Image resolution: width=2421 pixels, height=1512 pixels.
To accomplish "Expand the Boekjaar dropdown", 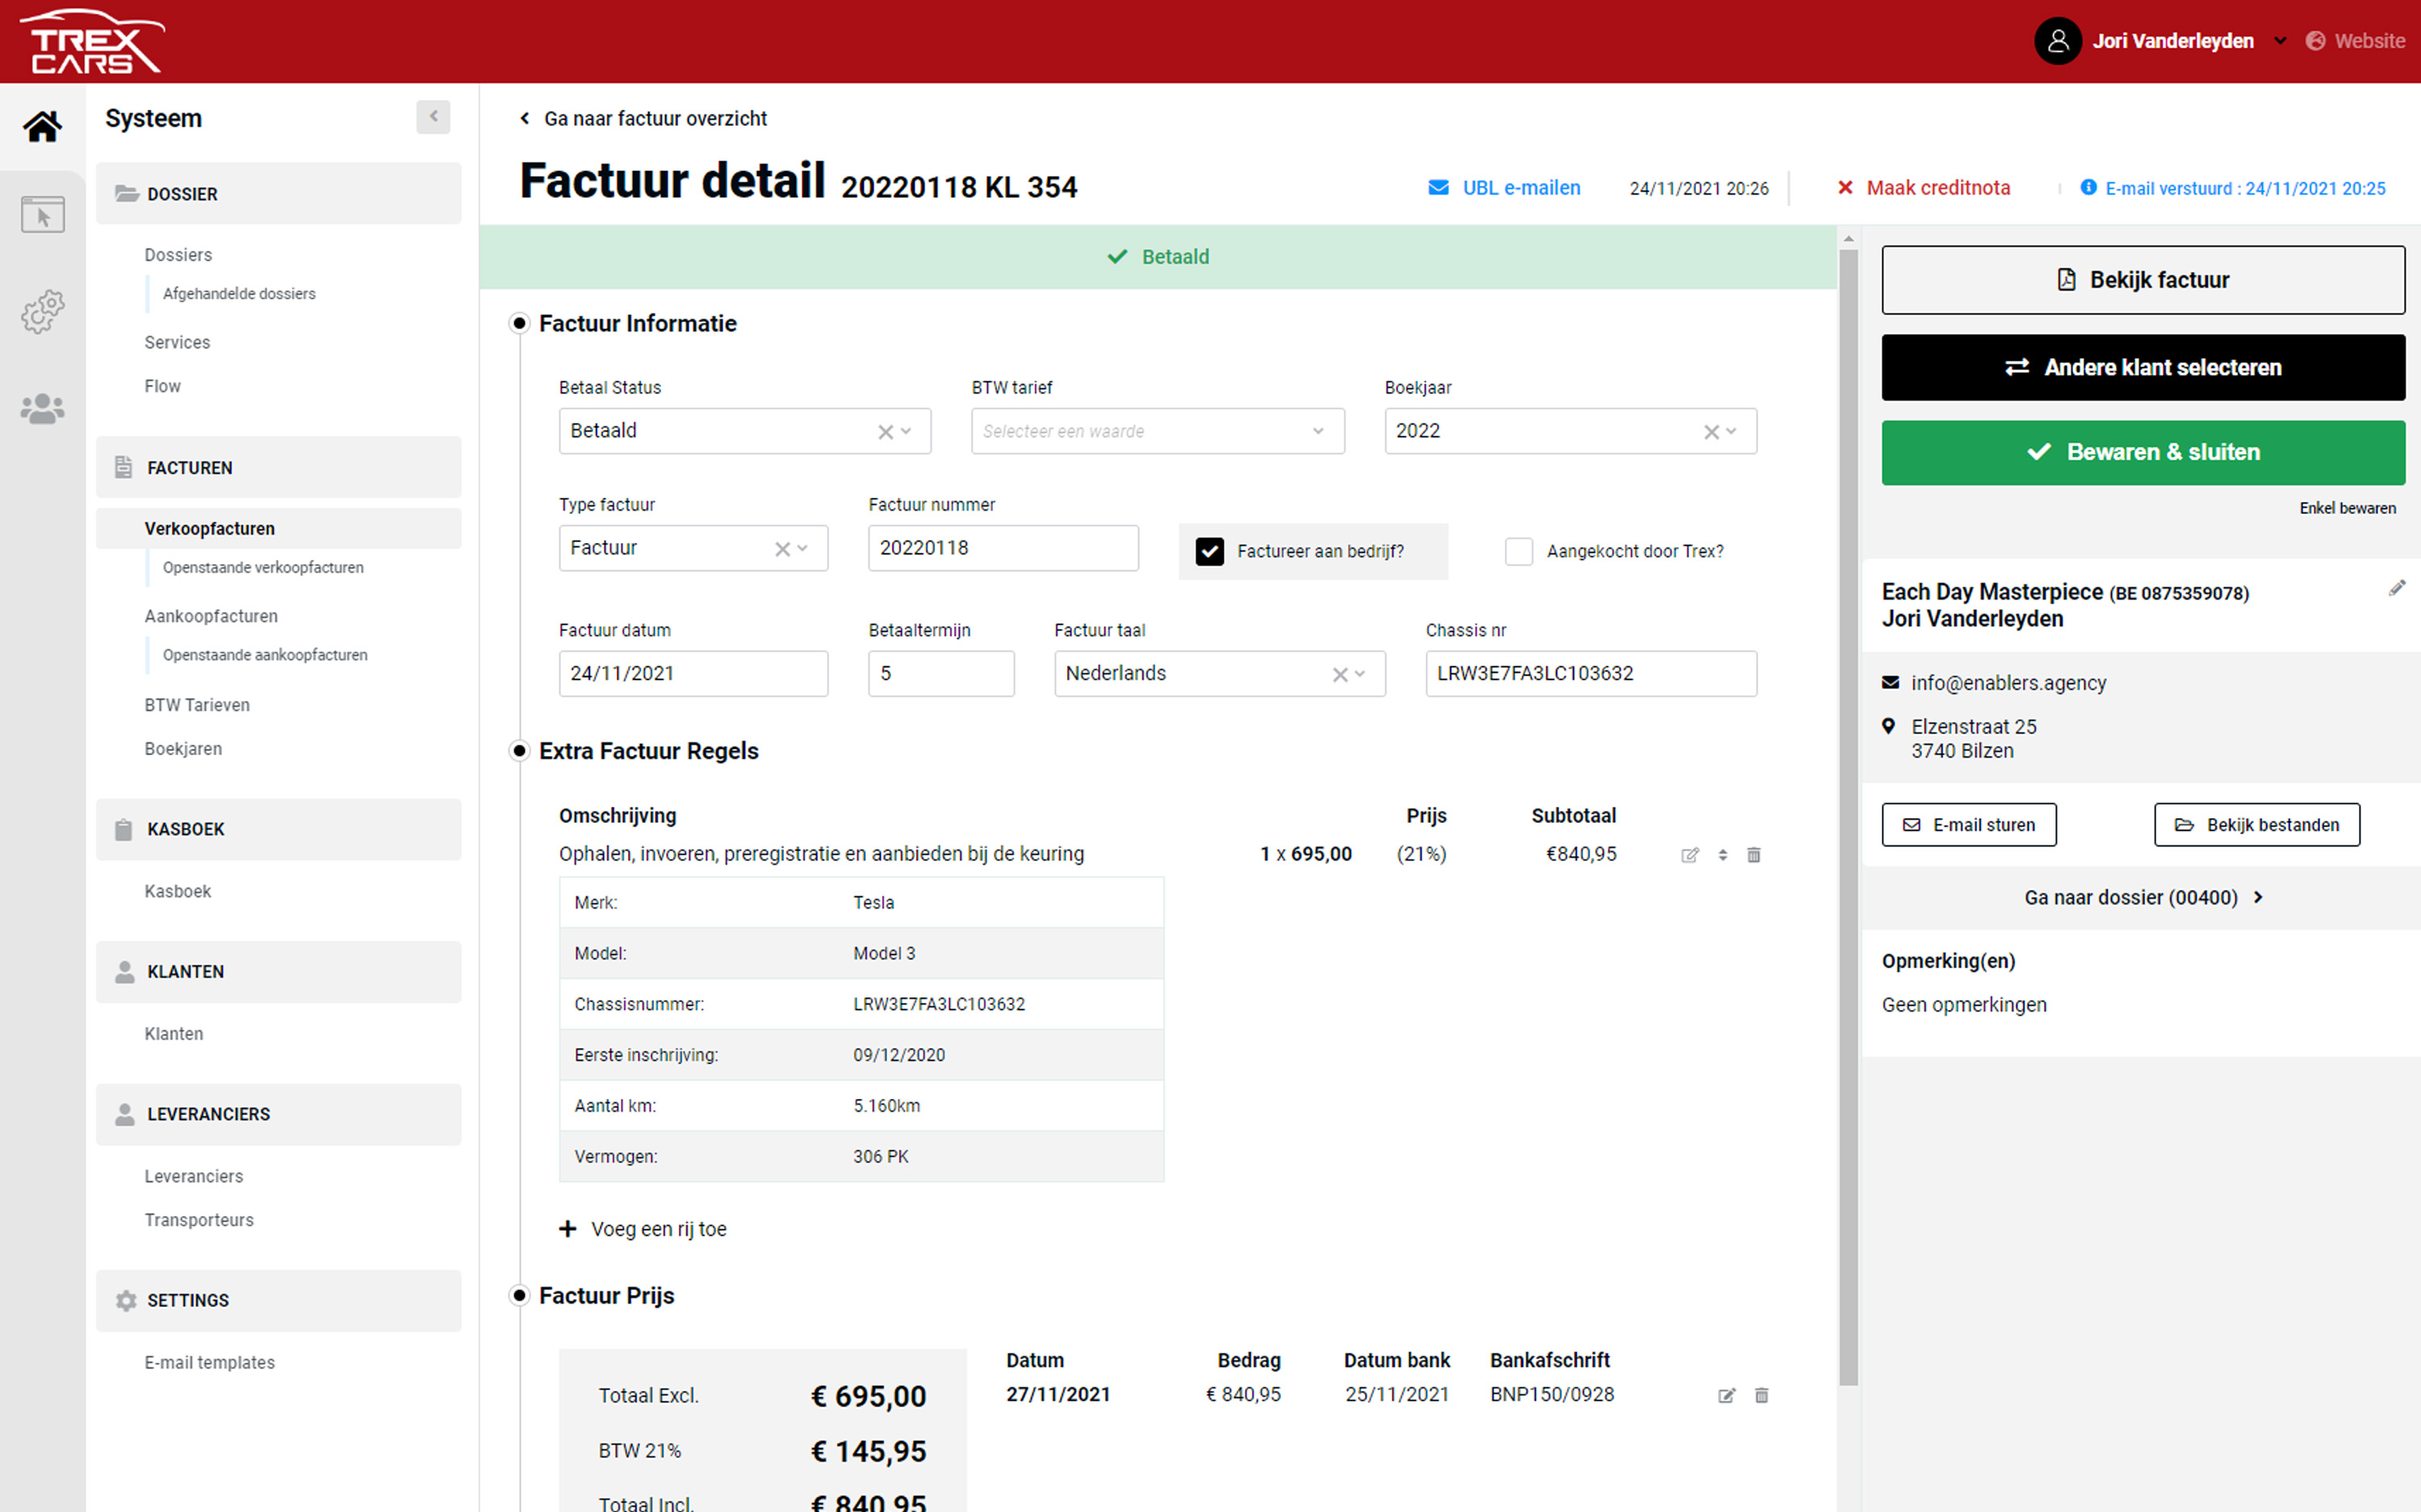I will pos(1732,431).
